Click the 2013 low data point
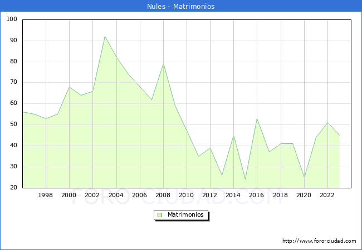This screenshot has height=250, width=362. coord(222,175)
